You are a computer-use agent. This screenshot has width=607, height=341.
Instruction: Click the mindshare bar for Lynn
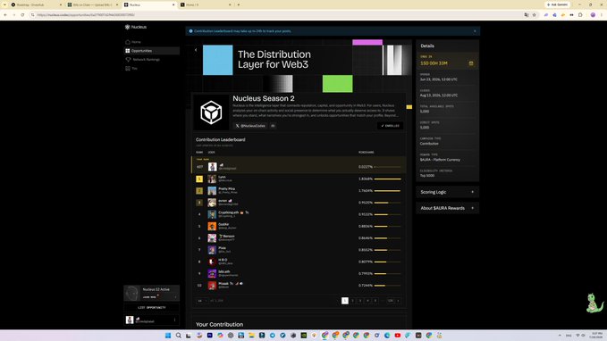click(387, 179)
